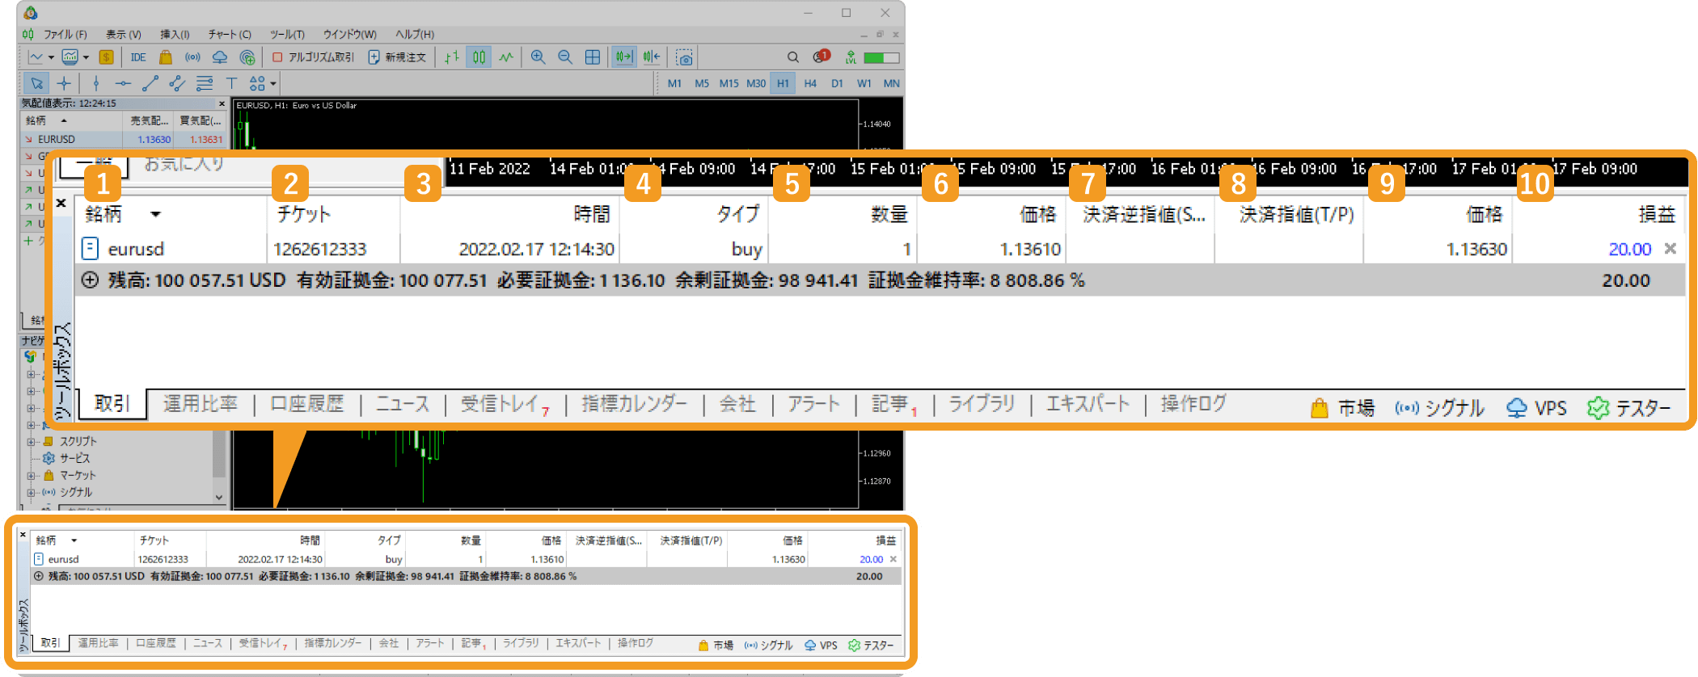Open the chart line icon dropdown arrow
This screenshot has width=1698, height=677.
pyautogui.click(x=51, y=57)
